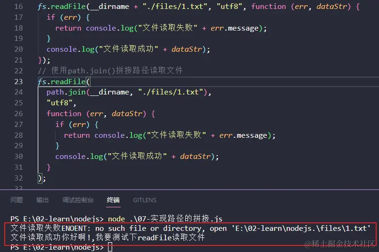The height and width of the screenshot is (252, 379).
Task: Click line number 26 in the gutter
Action: click(18, 114)
